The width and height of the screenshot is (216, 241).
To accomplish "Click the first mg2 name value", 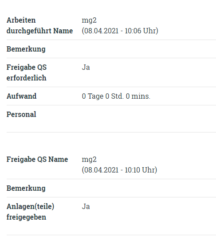I will 89,20.
